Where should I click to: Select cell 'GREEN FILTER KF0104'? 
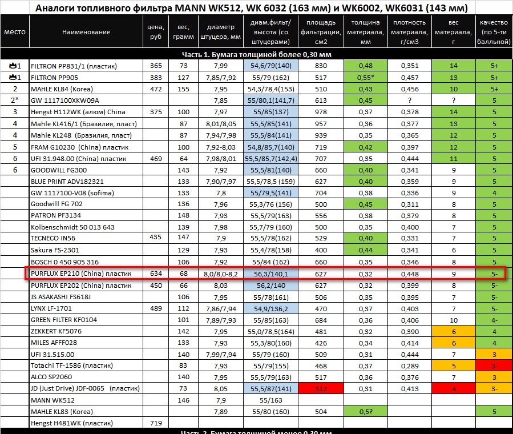tap(86, 320)
